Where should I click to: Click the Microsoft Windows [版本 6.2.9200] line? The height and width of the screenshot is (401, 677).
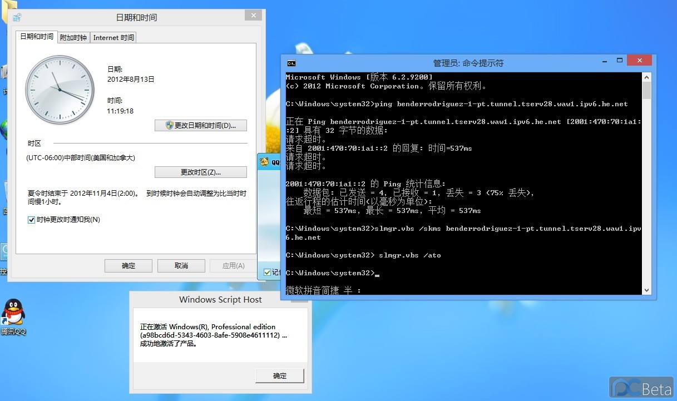coord(359,77)
